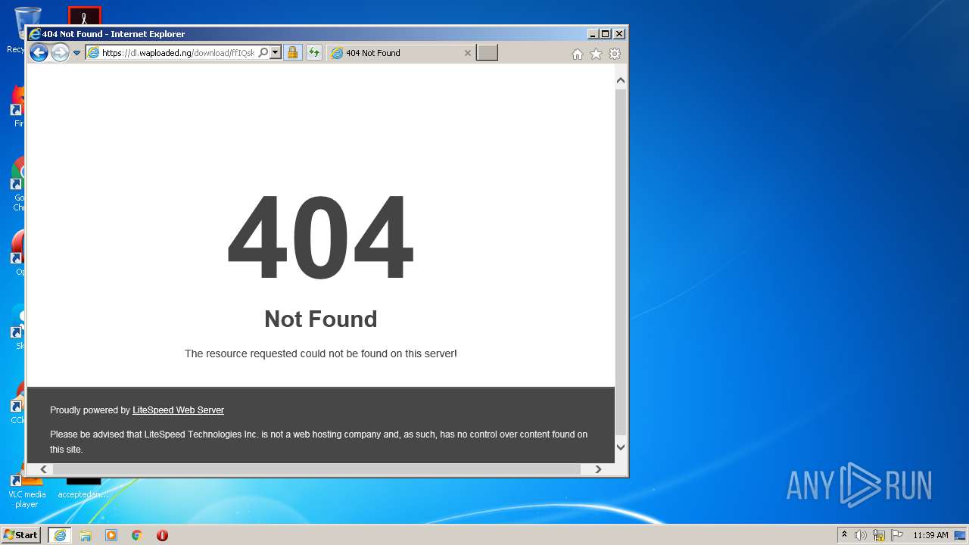Click vertical scrollbar up arrow
Image resolution: width=969 pixels, height=545 pixels.
[621, 80]
